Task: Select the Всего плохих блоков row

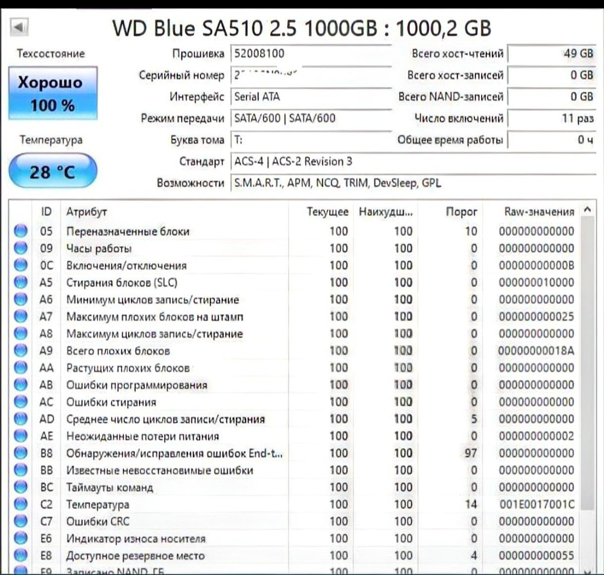Action: coord(295,350)
